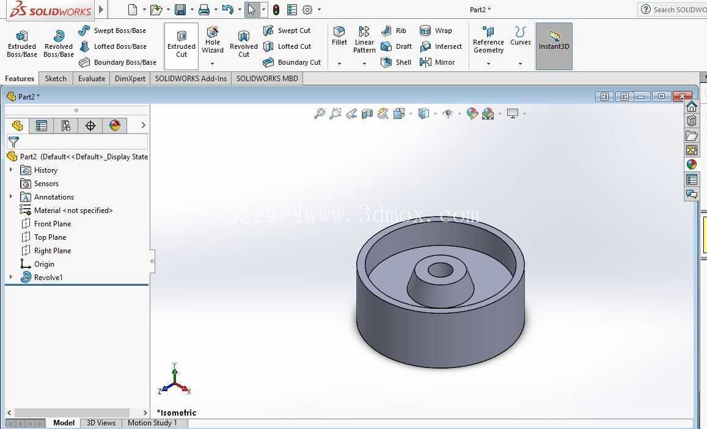Select the Revolved Cut tool
This screenshot has height=429, width=707.
pyautogui.click(x=243, y=44)
